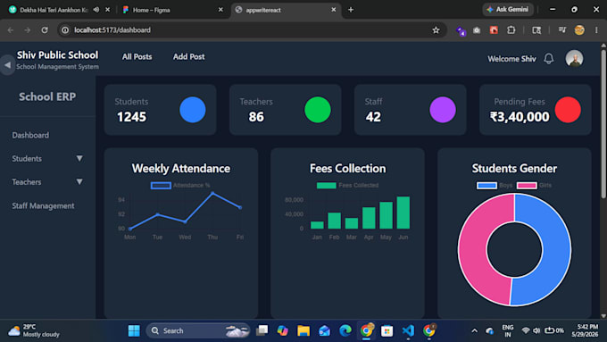The width and height of the screenshot is (607, 342).
Task: Click the Jan fees bar
Action: point(317,225)
